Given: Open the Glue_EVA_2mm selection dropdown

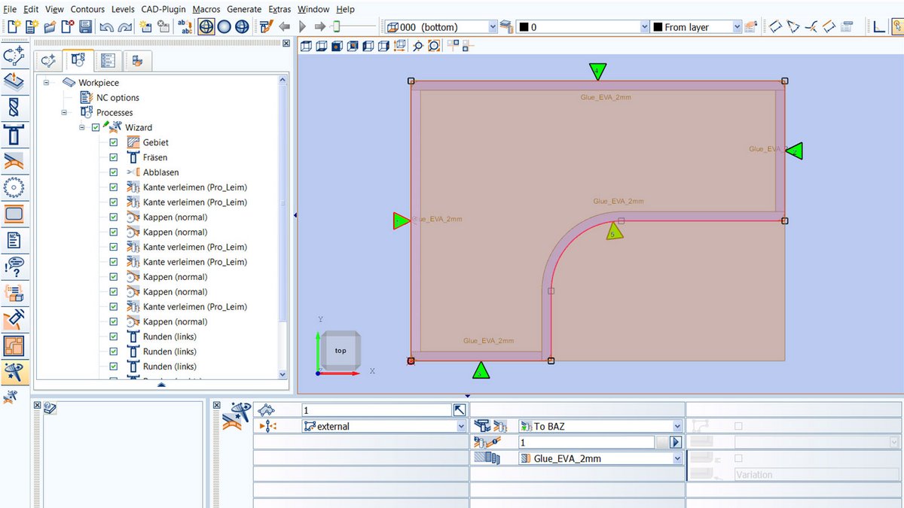Looking at the screenshot, I should click(676, 458).
